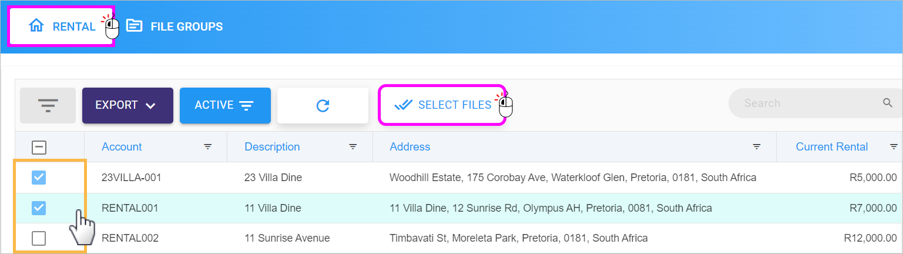This screenshot has height=254, width=903.
Task: Open the Active status filter dropdown
Action: click(225, 105)
